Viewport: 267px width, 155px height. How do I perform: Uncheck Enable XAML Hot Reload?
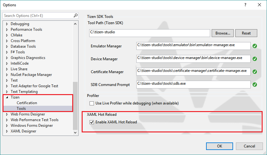tap(92, 122)
